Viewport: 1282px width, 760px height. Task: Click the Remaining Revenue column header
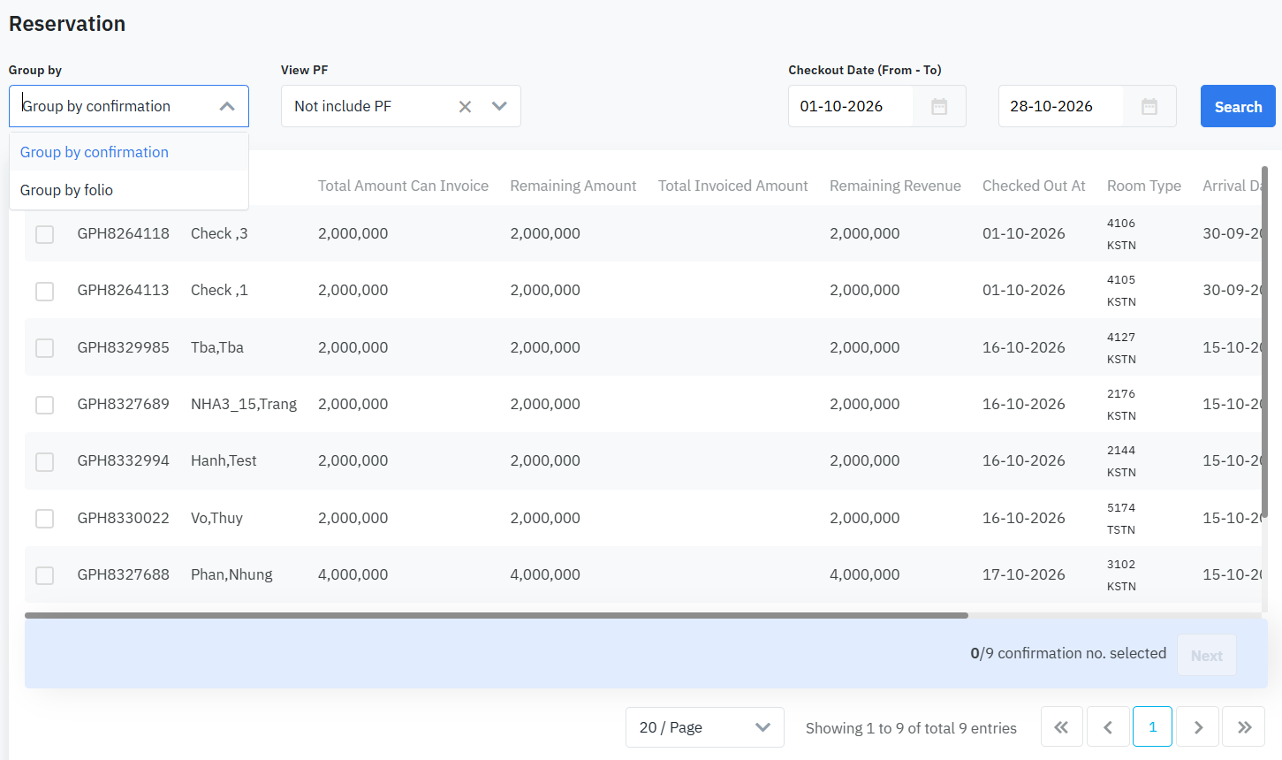pos(895,186)
